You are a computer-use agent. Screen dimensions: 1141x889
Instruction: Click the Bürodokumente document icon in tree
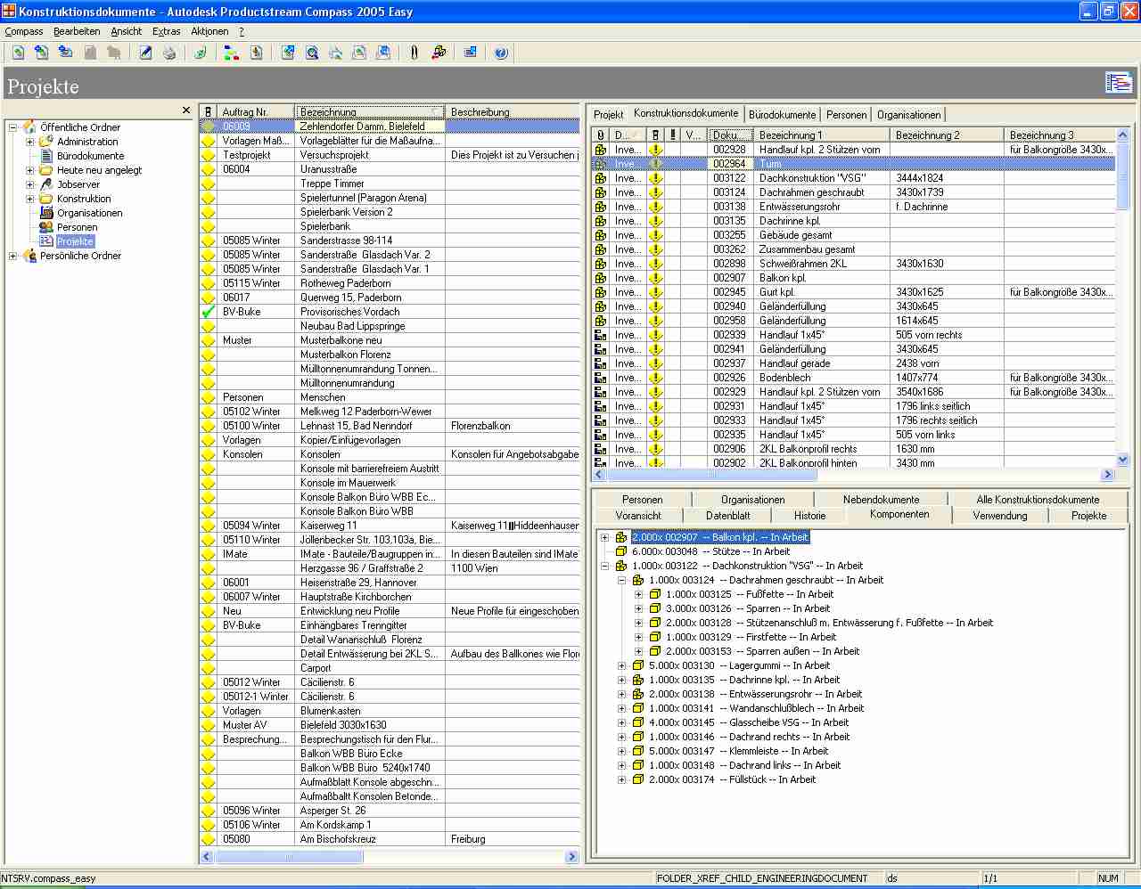point(46,156)
